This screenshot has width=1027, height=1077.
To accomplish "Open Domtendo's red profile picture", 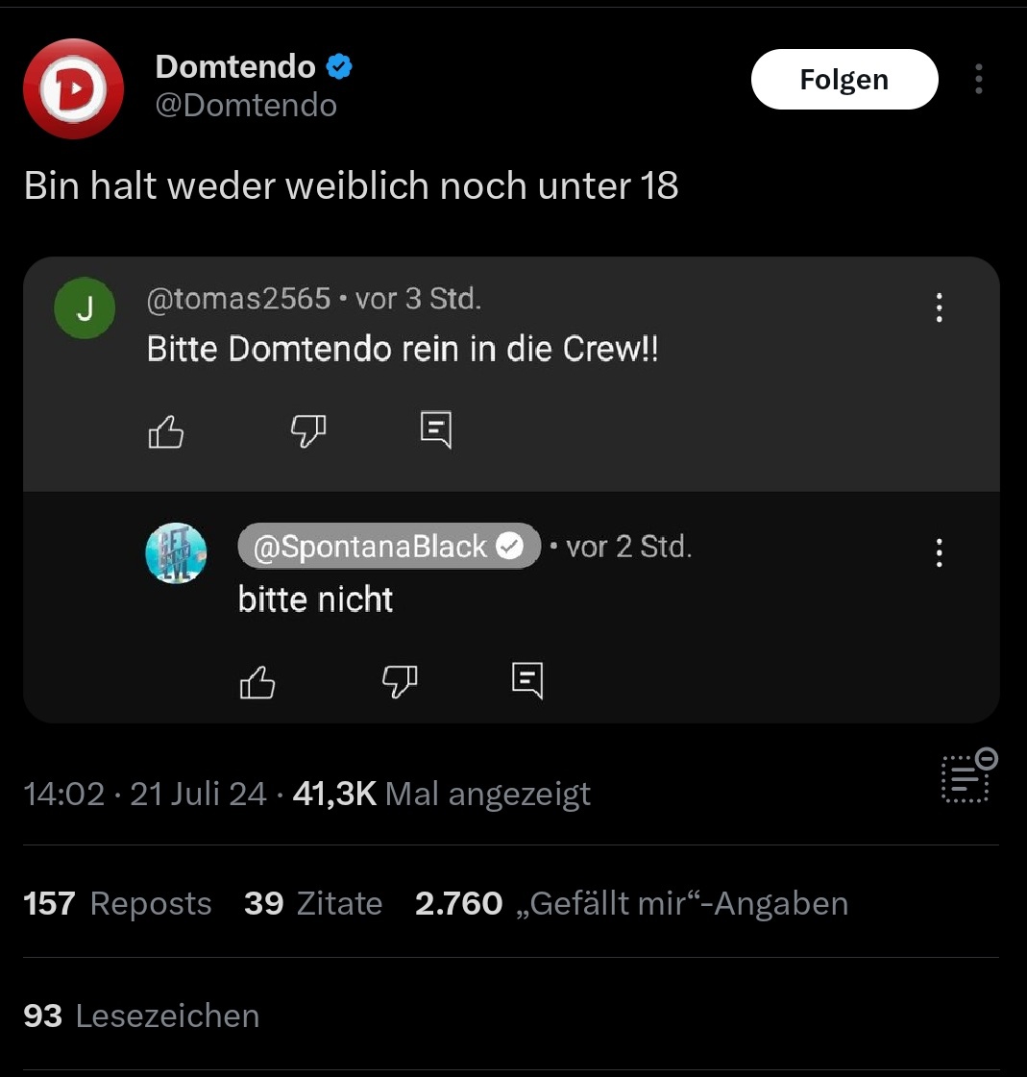I will tap(73, 88).
